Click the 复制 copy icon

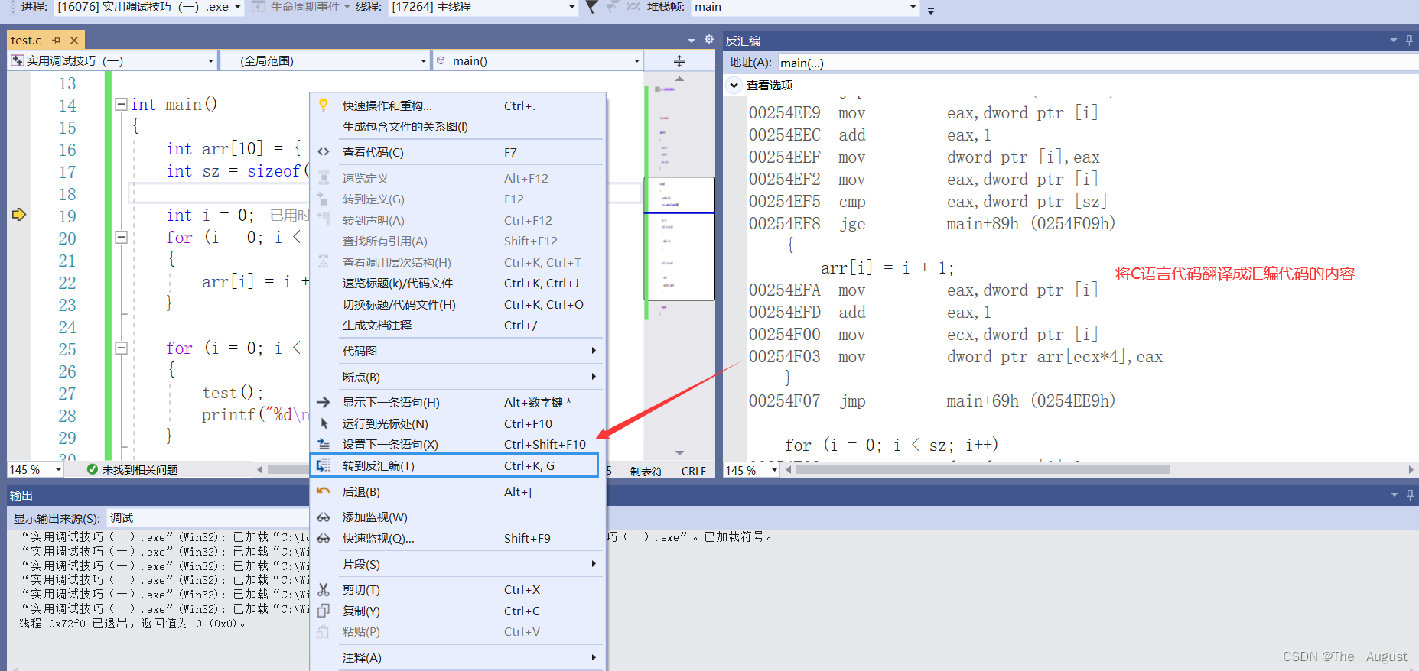(324, 611)
